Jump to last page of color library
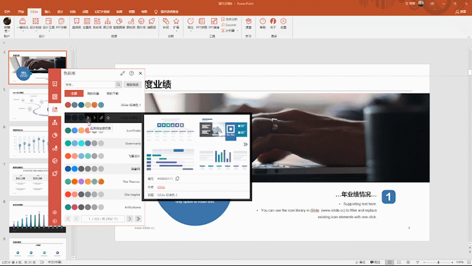This screenshot has height=266, width=472. [x=138, y=219]
